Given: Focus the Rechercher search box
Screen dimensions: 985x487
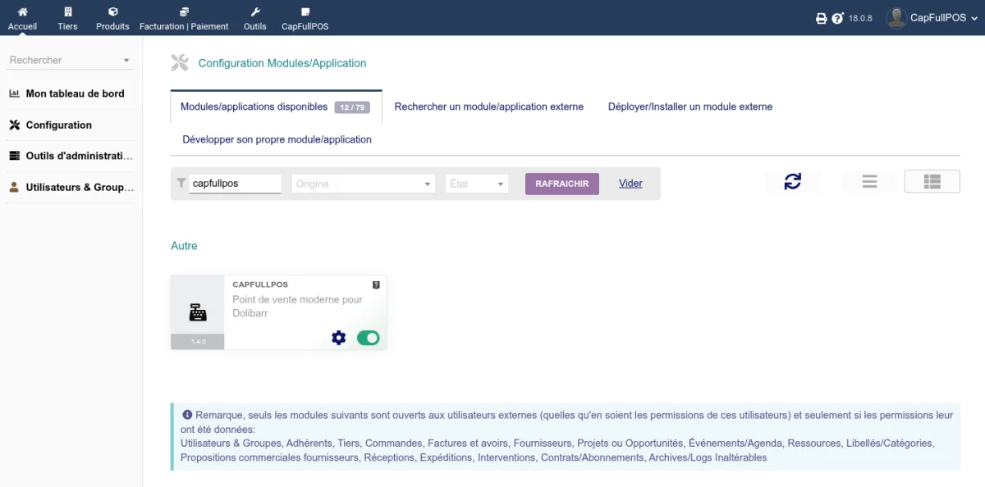Looking at the screenshot, I should [70, 60].
